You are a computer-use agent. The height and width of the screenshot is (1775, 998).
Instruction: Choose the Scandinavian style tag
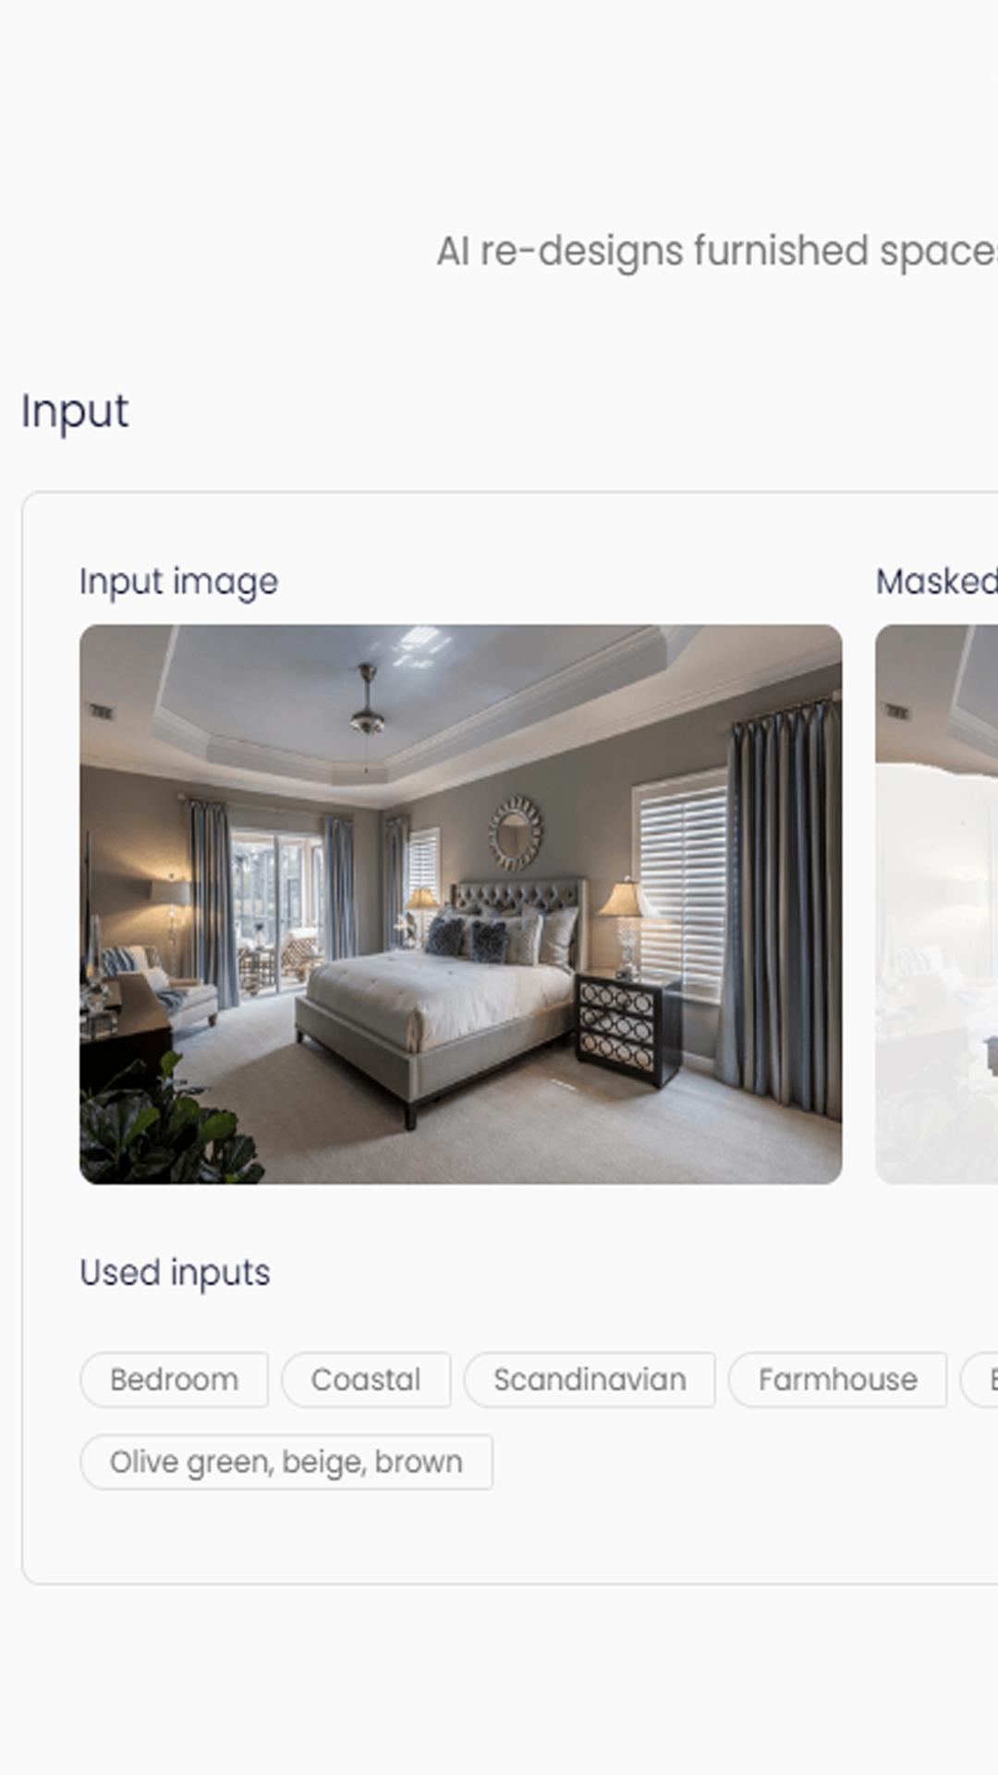click(590, 1379)
